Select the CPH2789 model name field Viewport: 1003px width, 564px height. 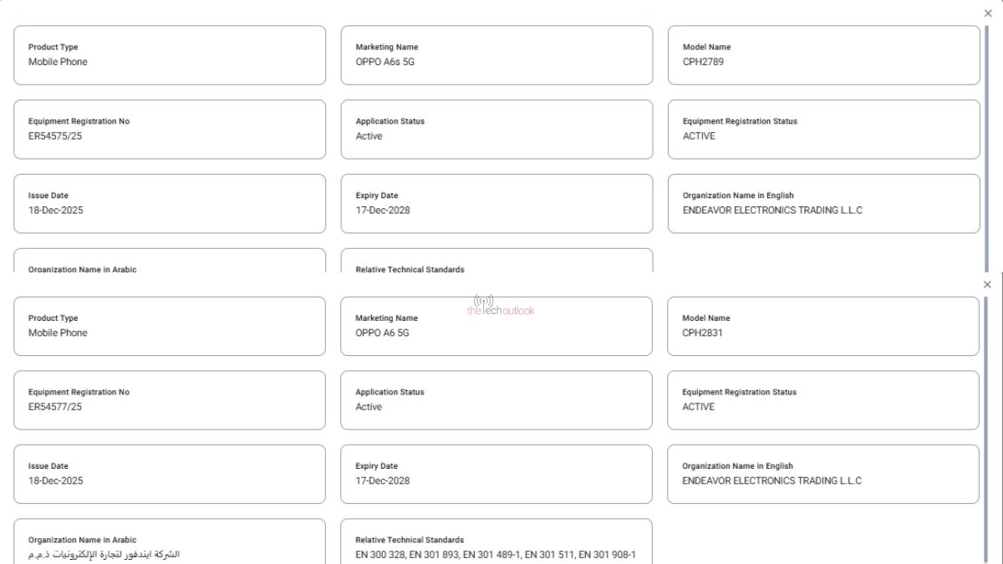pyautogui.click(x=823, y=55)
